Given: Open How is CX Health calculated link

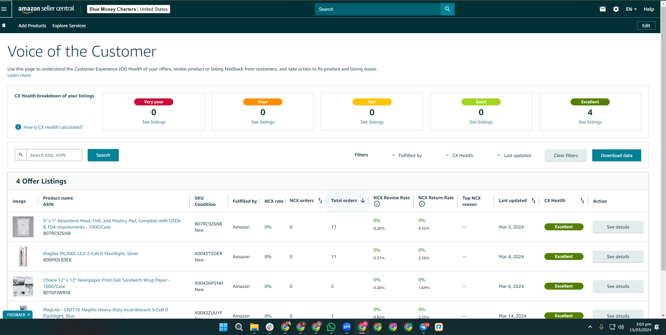Looking at the screenshot, I should click(53, 127).
